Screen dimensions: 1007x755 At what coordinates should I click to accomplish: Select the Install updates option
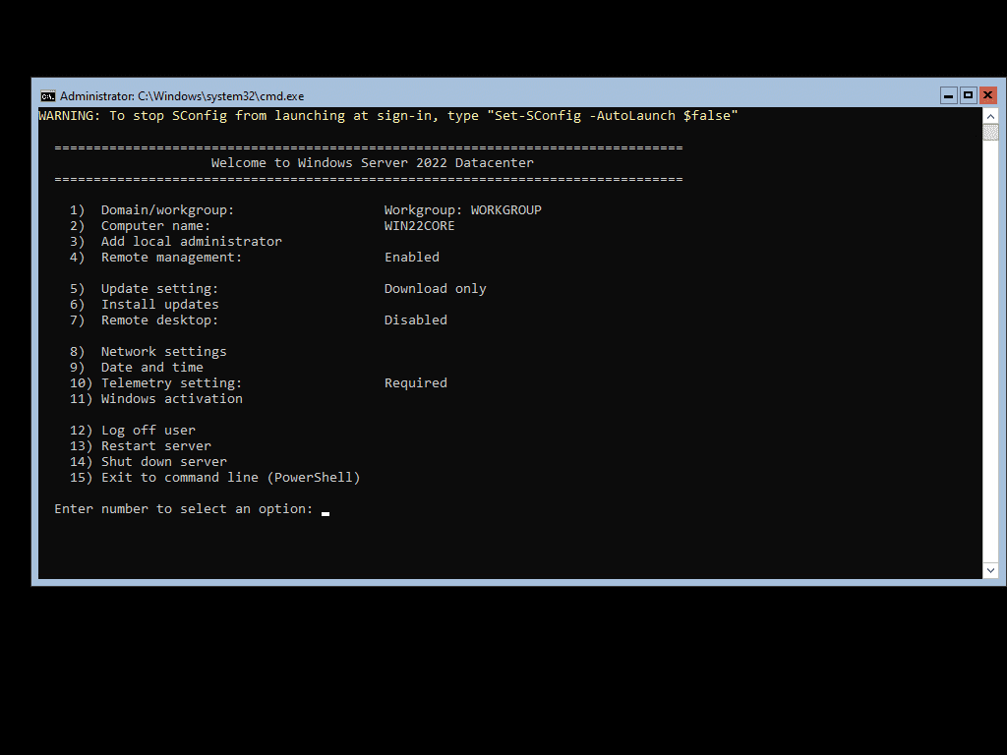pyautogui.click(x=159, y=304)
